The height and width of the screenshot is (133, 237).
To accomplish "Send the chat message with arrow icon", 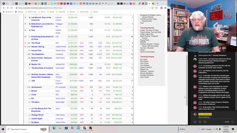I will tap(232, 122).
